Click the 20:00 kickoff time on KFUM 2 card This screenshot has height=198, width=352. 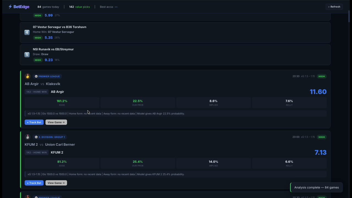coord(296,137)
